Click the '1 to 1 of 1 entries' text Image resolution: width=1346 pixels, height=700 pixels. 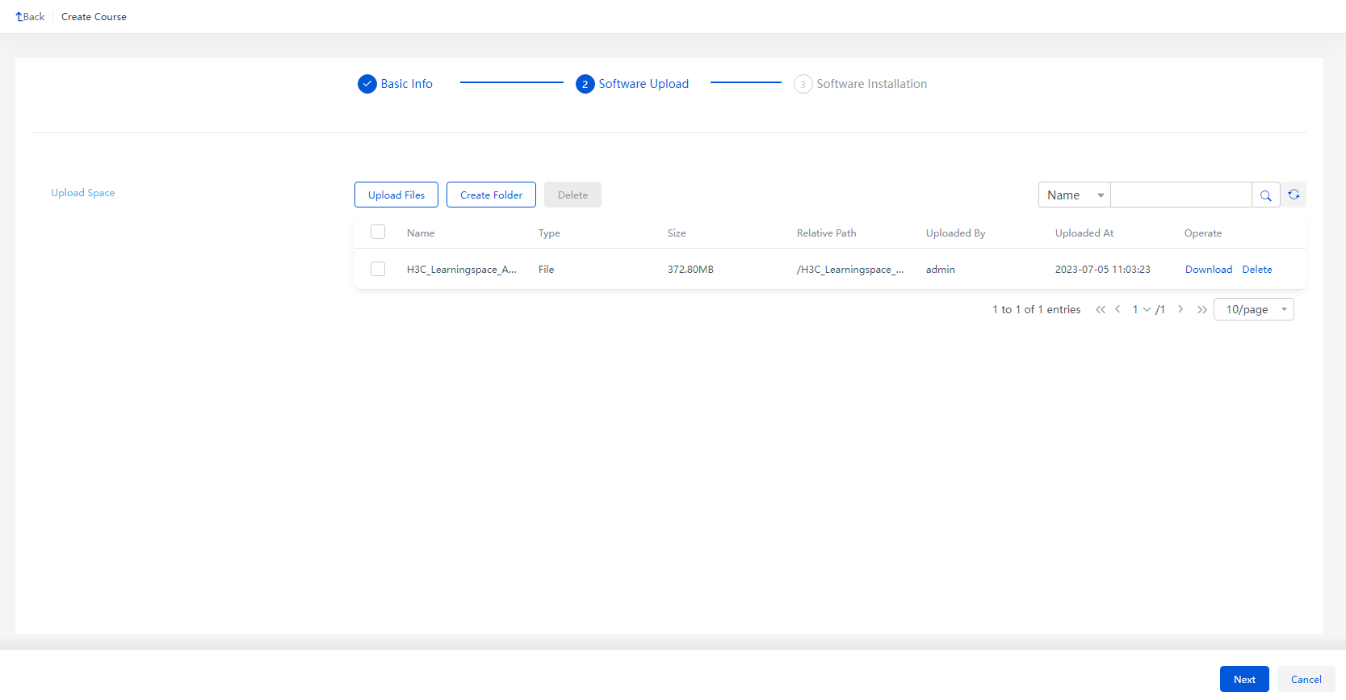1037,309
